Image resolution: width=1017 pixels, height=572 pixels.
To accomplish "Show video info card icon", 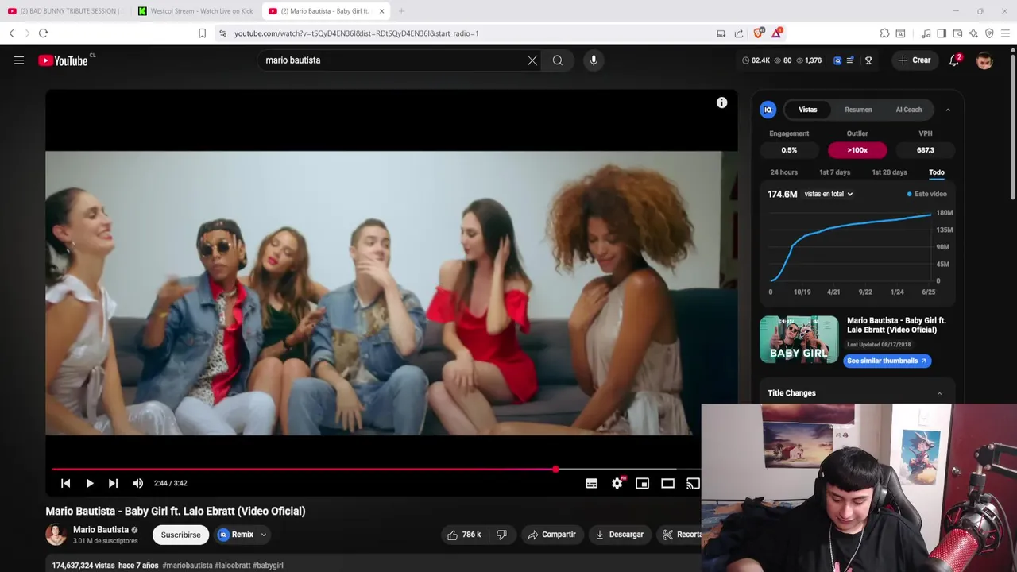I will [x=721, y=102].
